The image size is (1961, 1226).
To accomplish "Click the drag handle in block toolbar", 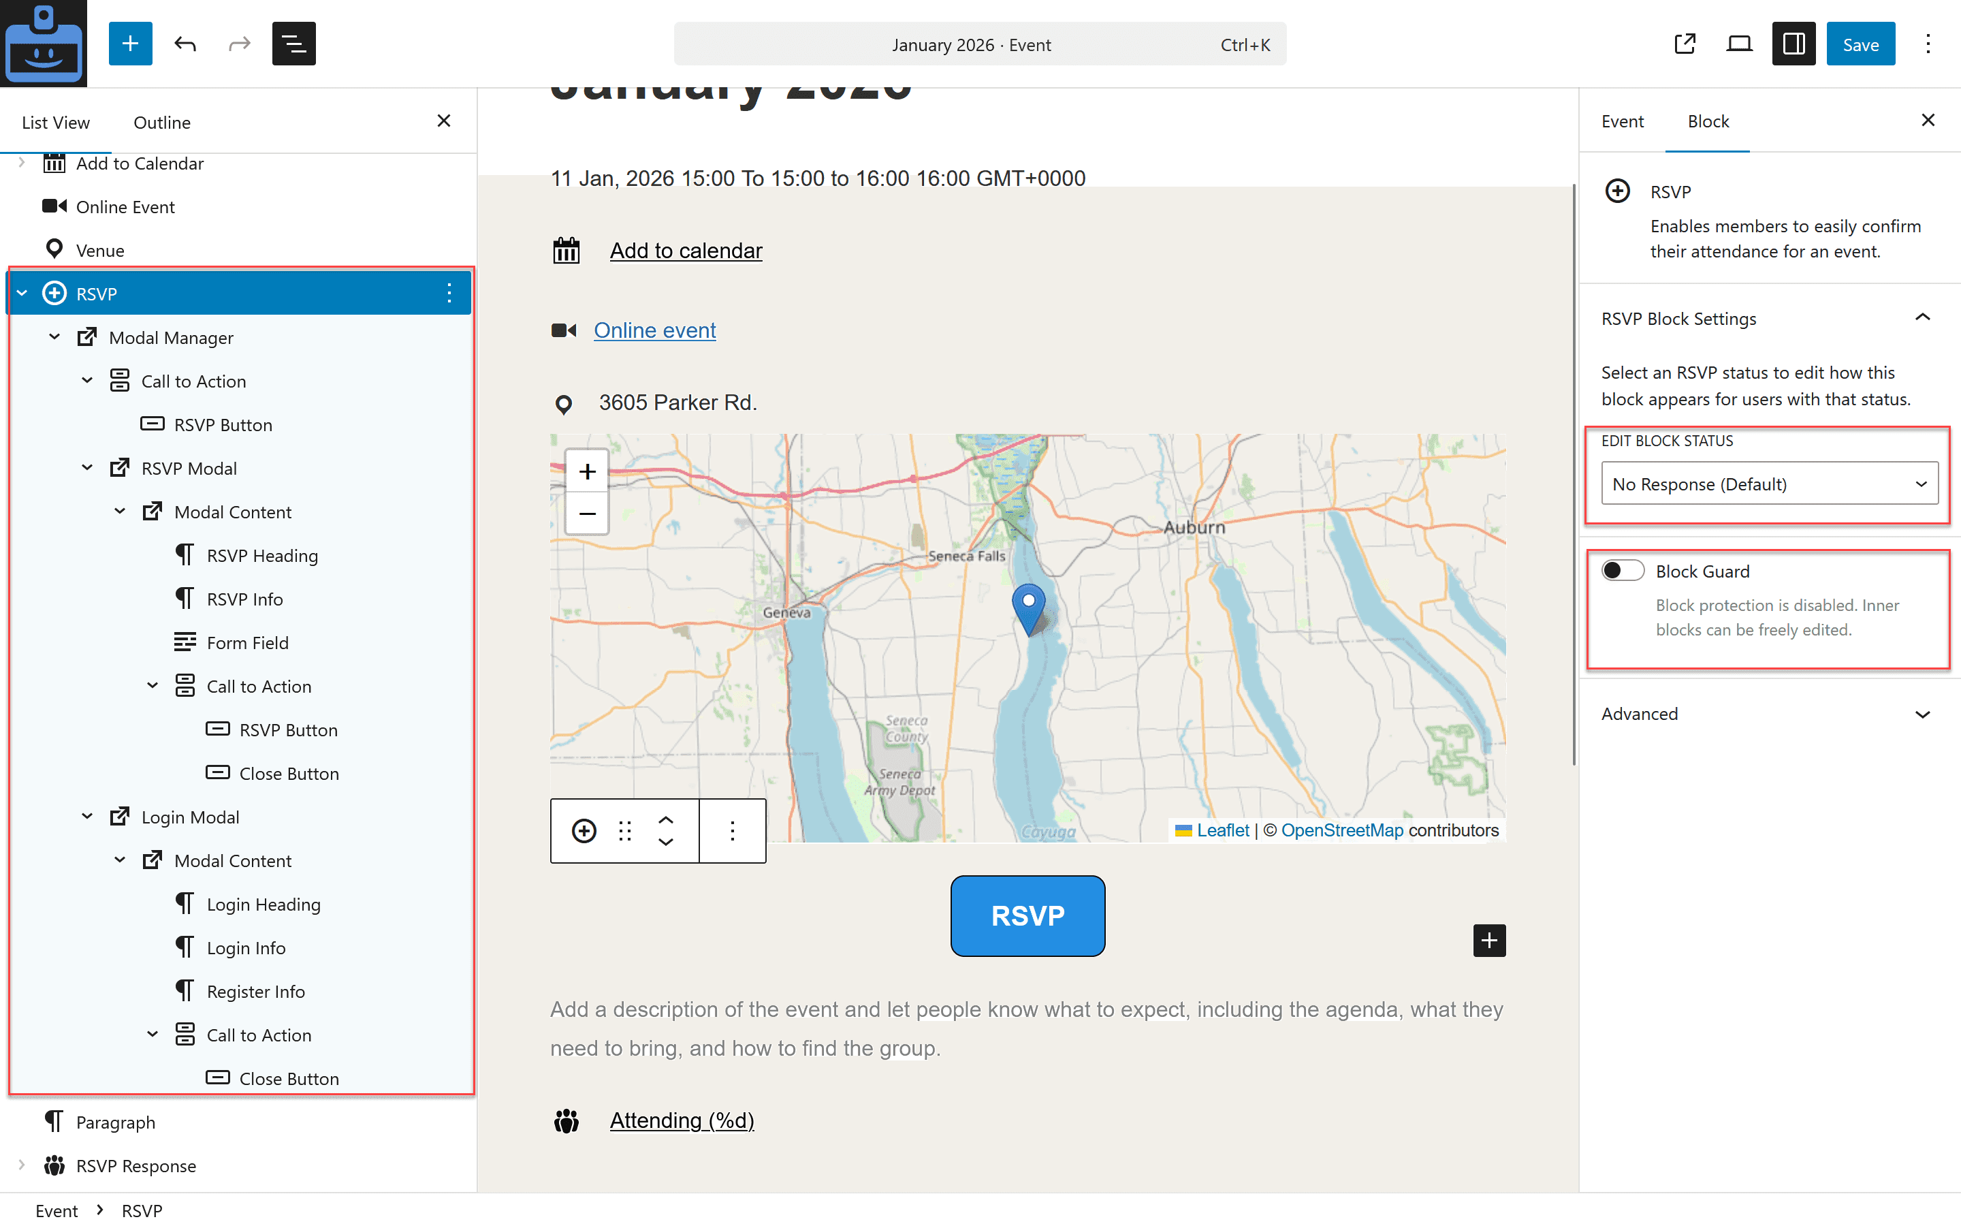I will tap(625, 830).
